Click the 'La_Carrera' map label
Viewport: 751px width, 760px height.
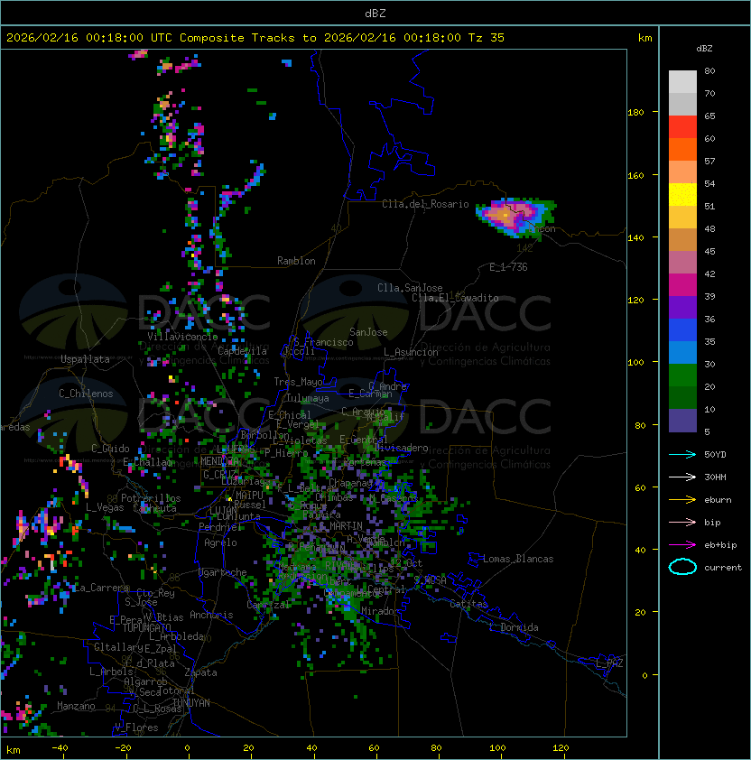pos(101,588)
